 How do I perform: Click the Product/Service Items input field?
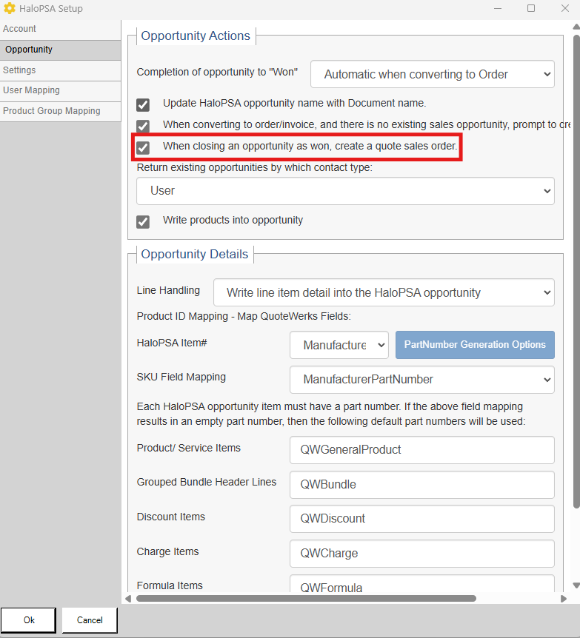(x=421, y=450)
